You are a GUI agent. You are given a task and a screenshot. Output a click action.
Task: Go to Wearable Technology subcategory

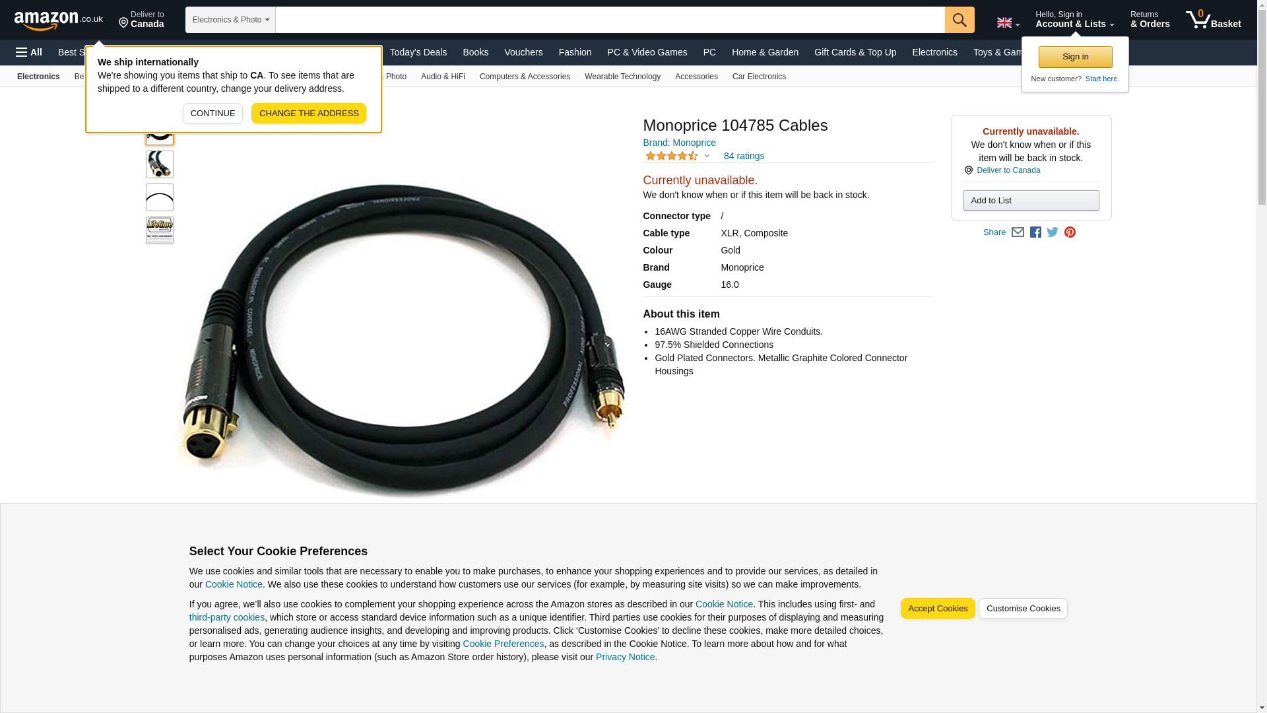pyautogui.click(x=622, y=77)
